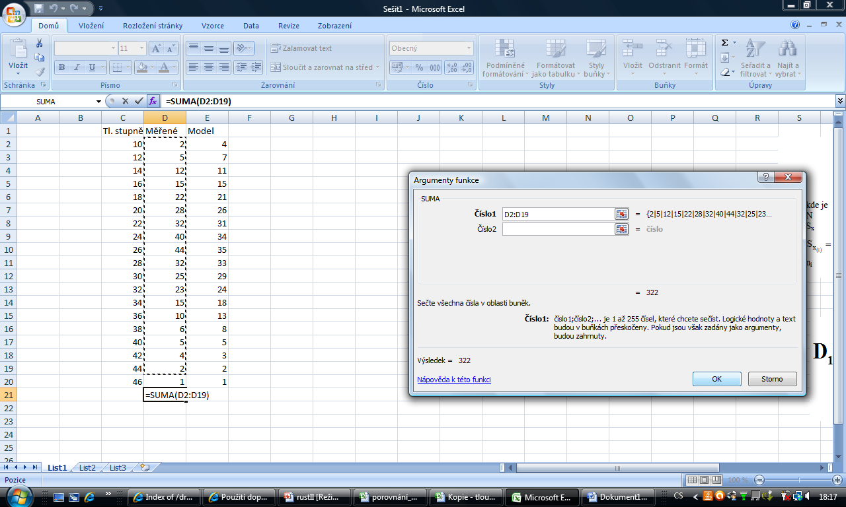The image size is (846, 507).
Task: Click the thousands separator 000 icon
Action: coord(434,67)
